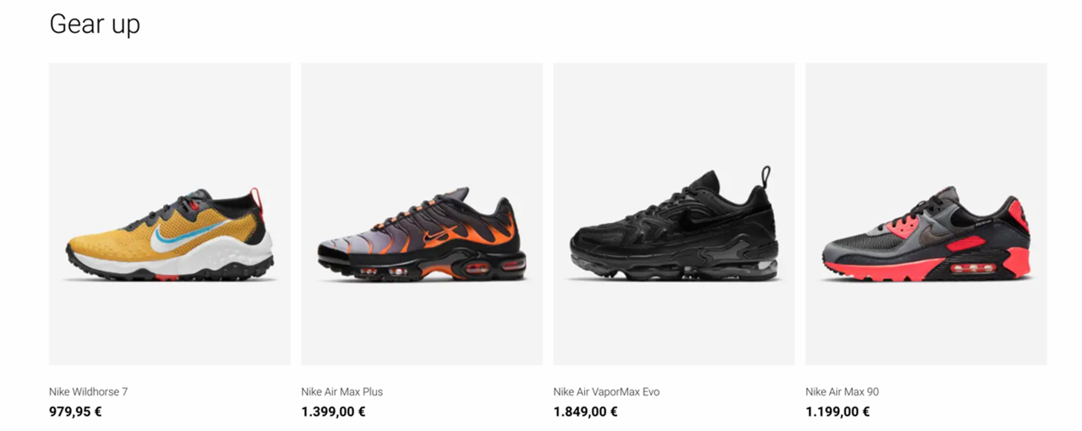Select the orange-black Air Max Plus shoe photo
Image resolution: width=1082 pixels, height=431 pixels.
tap(422, 214)
